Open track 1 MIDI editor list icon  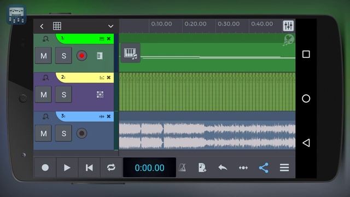[x=100, y=56]
